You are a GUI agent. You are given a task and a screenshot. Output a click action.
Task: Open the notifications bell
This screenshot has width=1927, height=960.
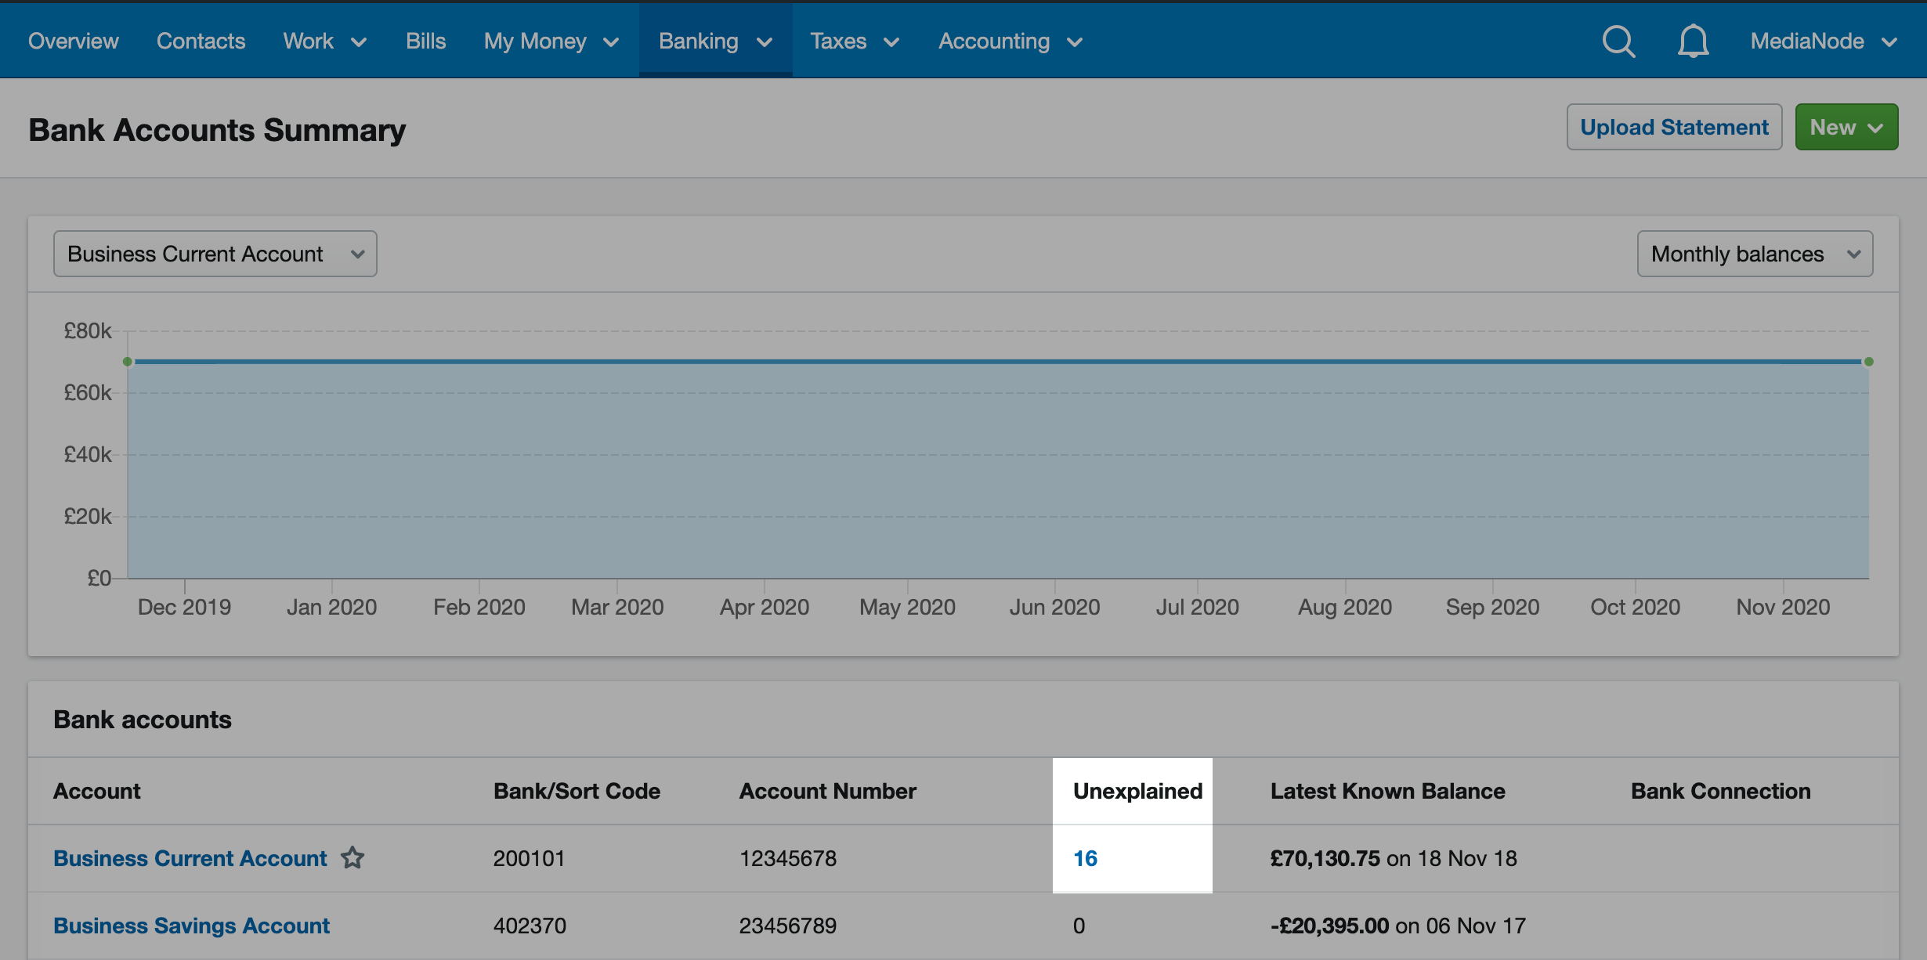coord(1693,42)
